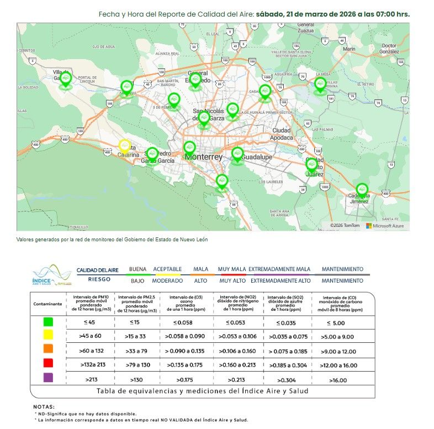Open the General Escobedo station marker
434x429 pixels.
pos(194,80)
